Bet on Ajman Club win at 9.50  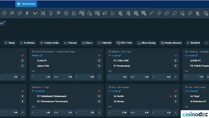point(85,77)
